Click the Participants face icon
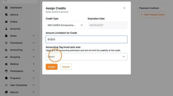 6,71
